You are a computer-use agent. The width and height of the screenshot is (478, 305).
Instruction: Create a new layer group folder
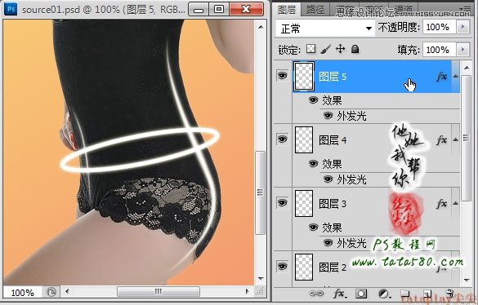405,294
